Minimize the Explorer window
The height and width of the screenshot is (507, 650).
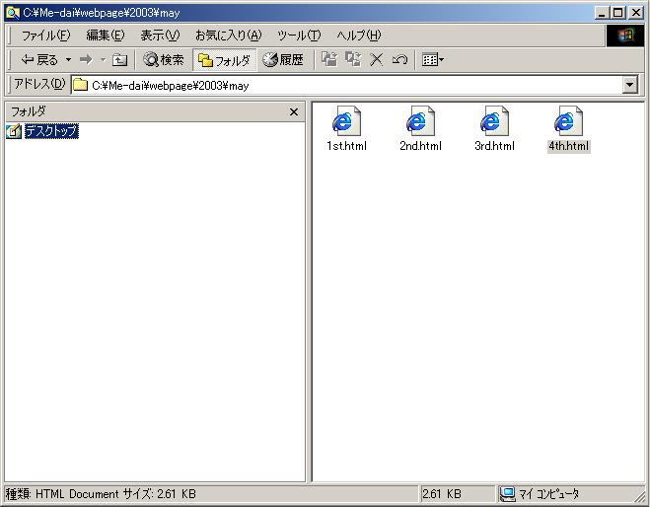point(602,13)
